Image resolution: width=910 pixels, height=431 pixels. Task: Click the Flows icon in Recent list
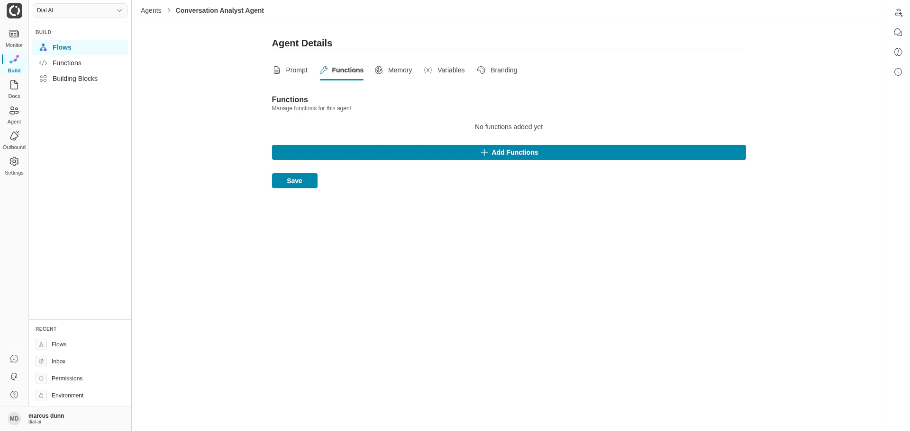(41, 344)
